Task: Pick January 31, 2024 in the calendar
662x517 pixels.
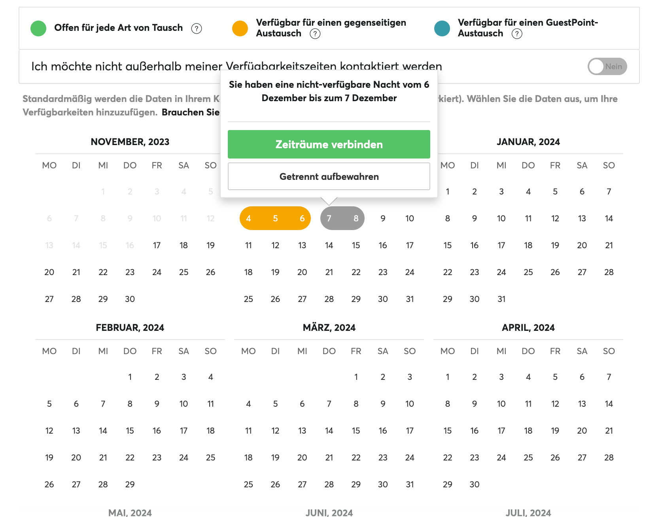Action: pyautogui.click(x=501, y=299)
